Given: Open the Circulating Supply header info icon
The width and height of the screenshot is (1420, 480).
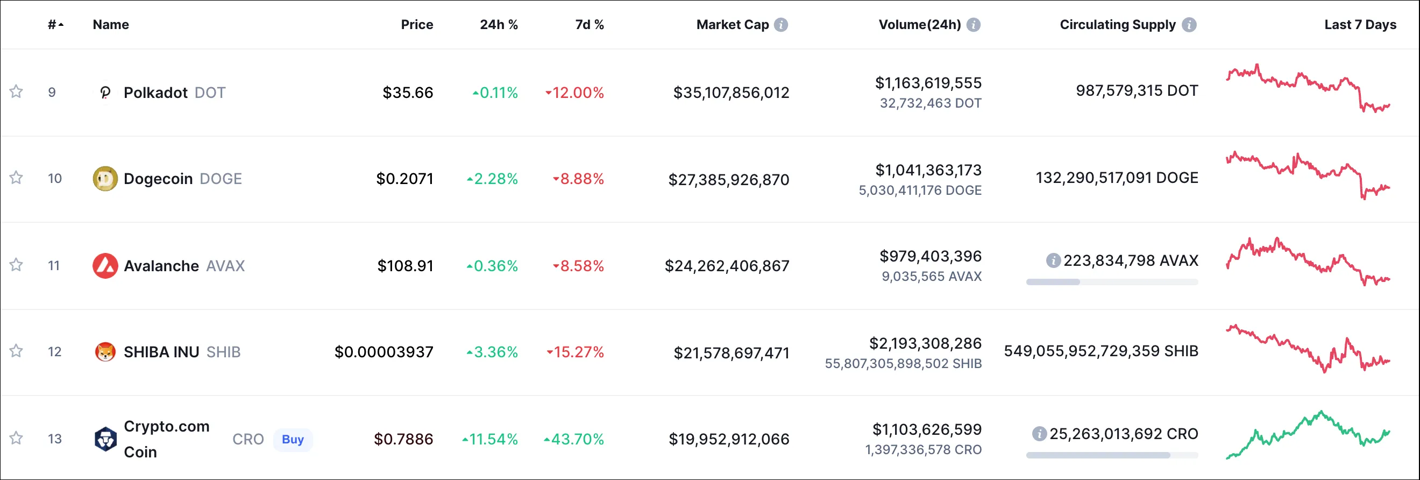Looking at the screenshot, I should coord(1189,25).
